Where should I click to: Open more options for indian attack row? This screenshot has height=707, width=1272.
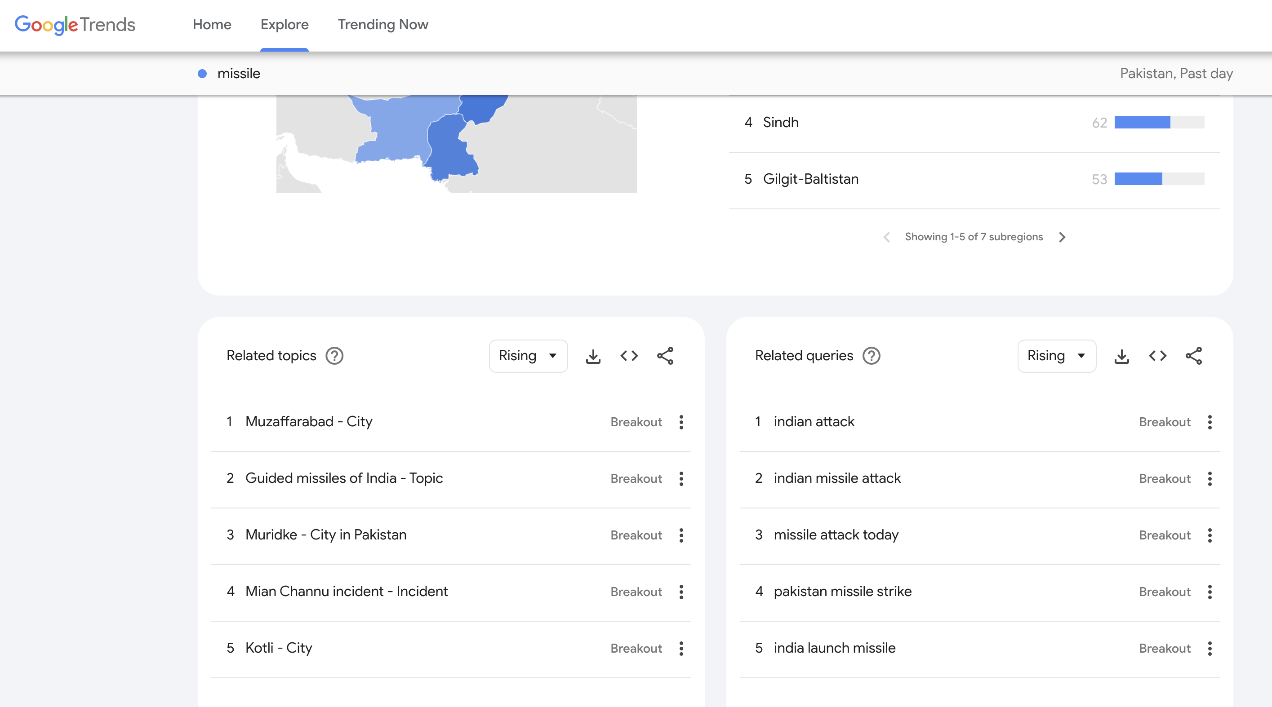click(x=1210, y=422)
